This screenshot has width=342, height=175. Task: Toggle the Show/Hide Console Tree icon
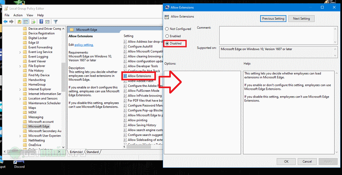click(26, 22)
